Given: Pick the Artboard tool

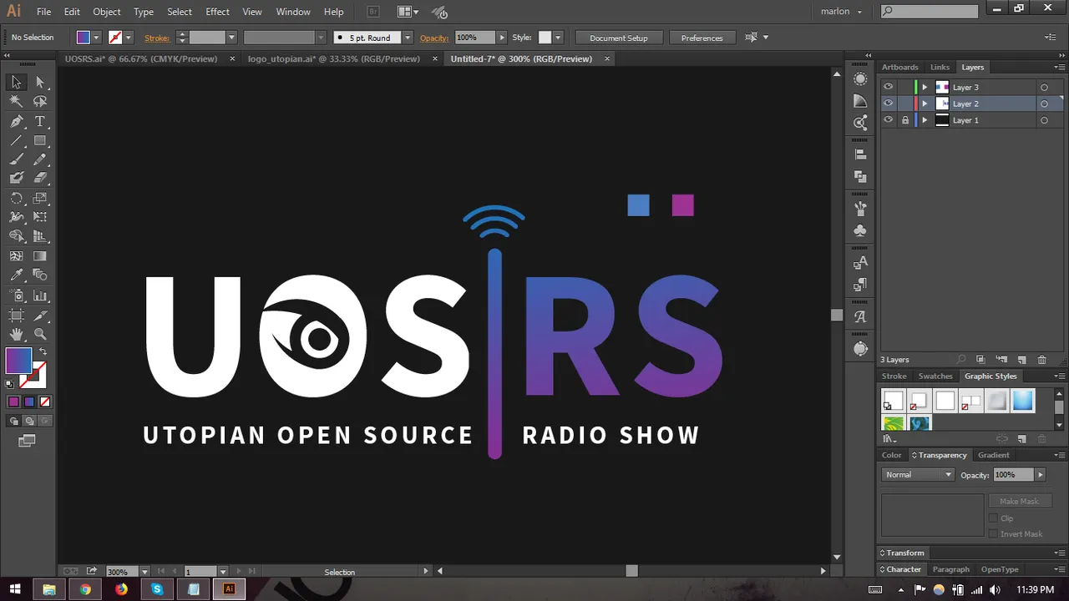Looking at the screenshot, I should click(16, 316).
